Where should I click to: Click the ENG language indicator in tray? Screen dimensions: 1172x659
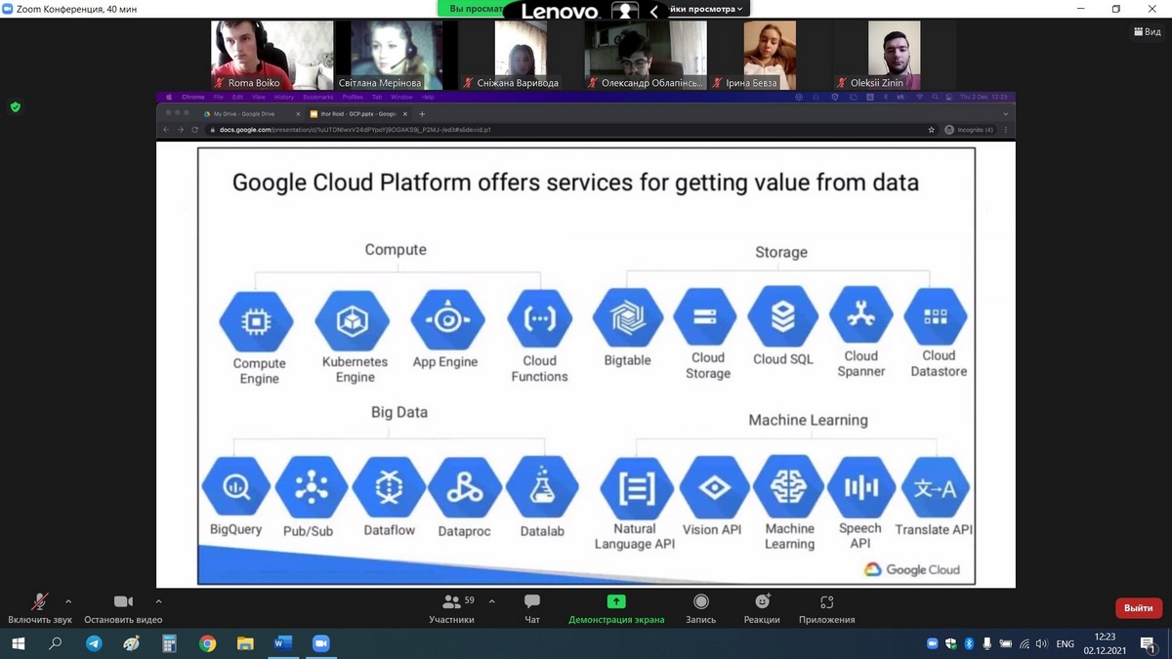coord(1065,644)
